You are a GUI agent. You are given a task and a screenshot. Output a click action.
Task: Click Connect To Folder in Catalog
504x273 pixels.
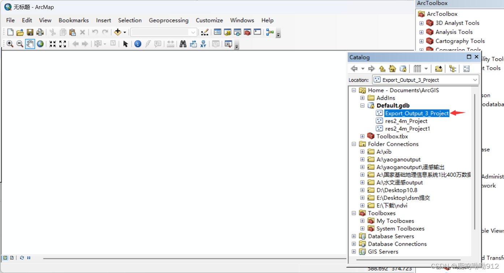[x=439, y=69]
